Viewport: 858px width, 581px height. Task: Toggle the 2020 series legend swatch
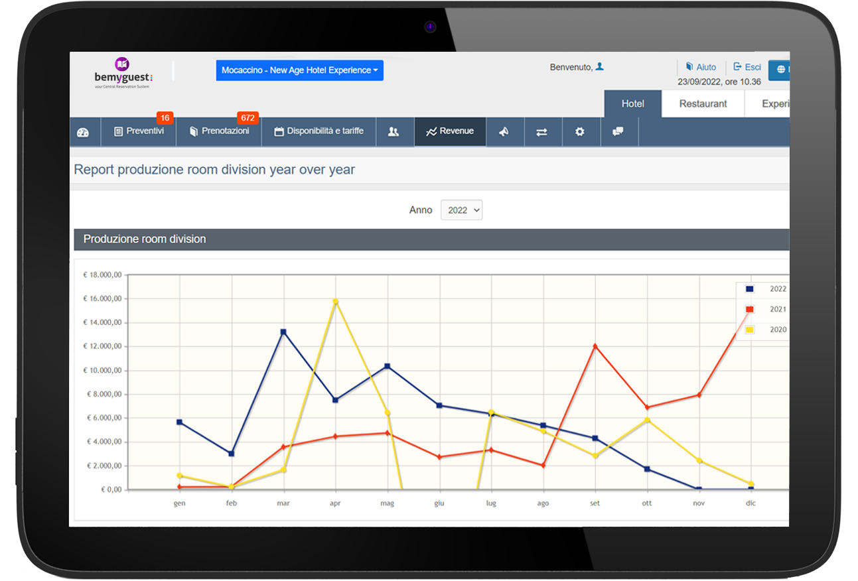pyautogui.click(x=750, y=330)
